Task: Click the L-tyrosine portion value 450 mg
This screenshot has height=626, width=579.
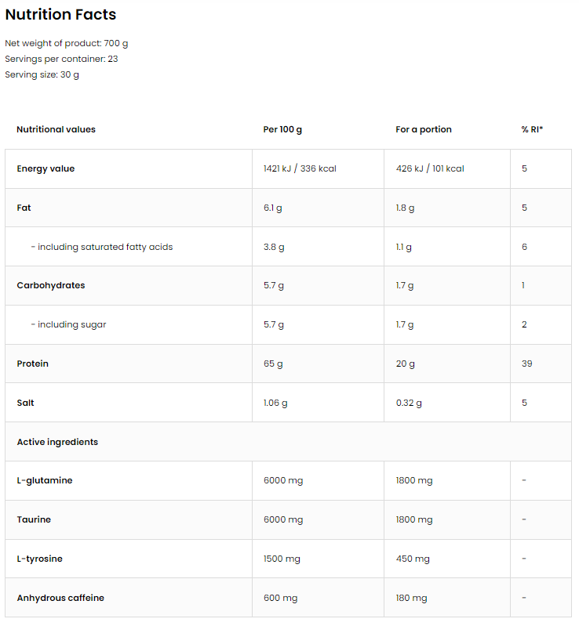Action: [x=413, y=559]
